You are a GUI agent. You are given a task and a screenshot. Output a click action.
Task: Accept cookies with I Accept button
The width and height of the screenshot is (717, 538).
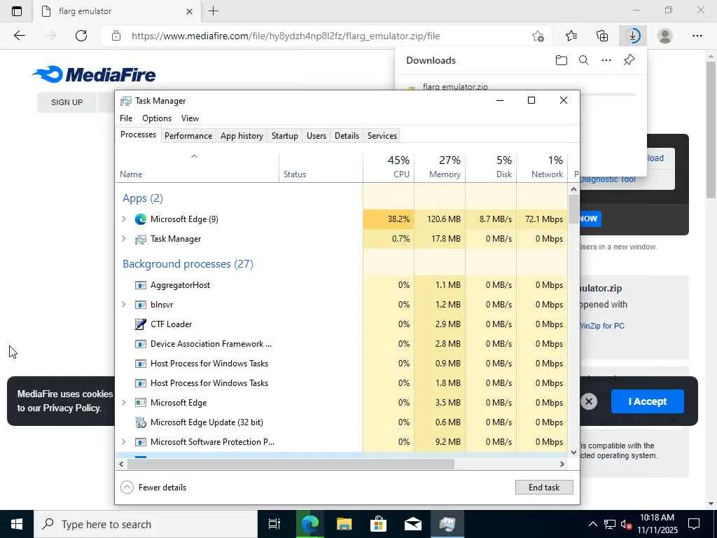(648, 401)
